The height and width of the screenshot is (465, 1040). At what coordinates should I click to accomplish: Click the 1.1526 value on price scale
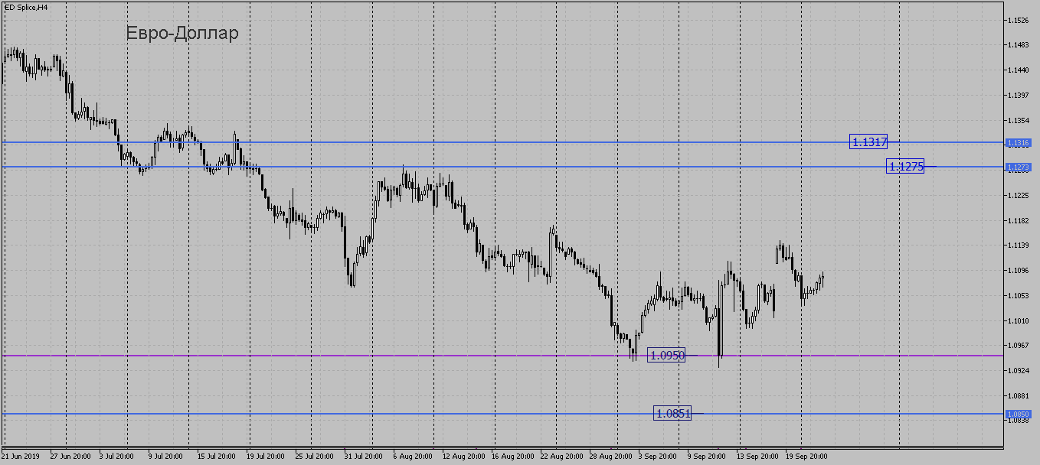click(x=1018, y=20)
